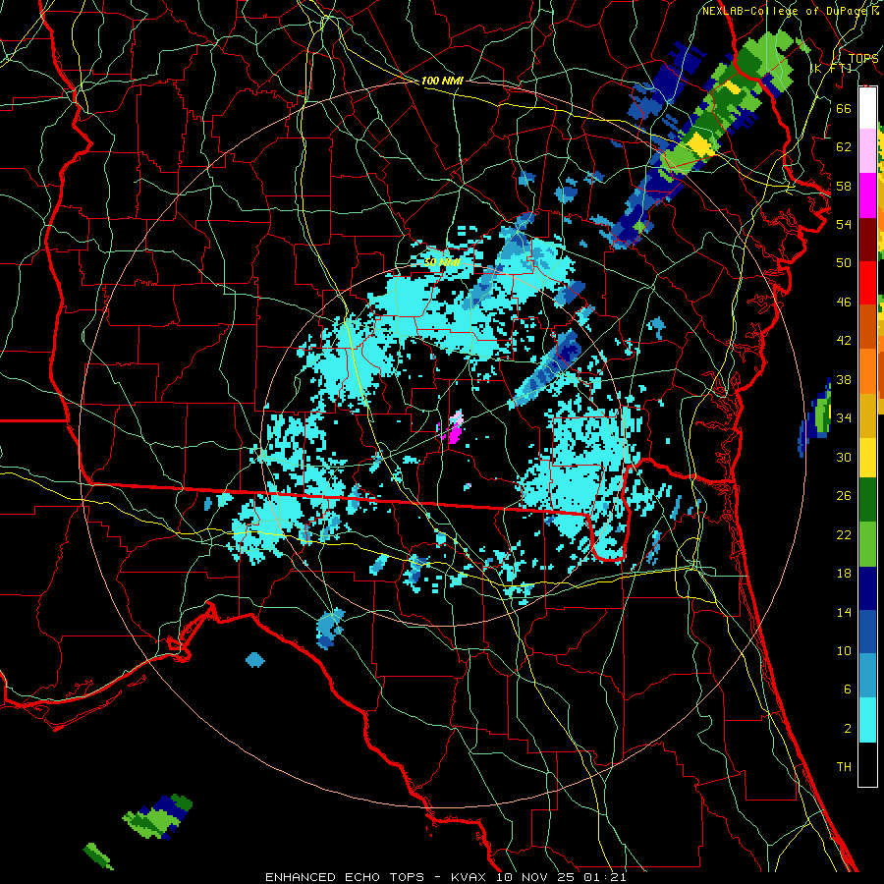Select the cyan legend color swatch

(x=867, y=719)
